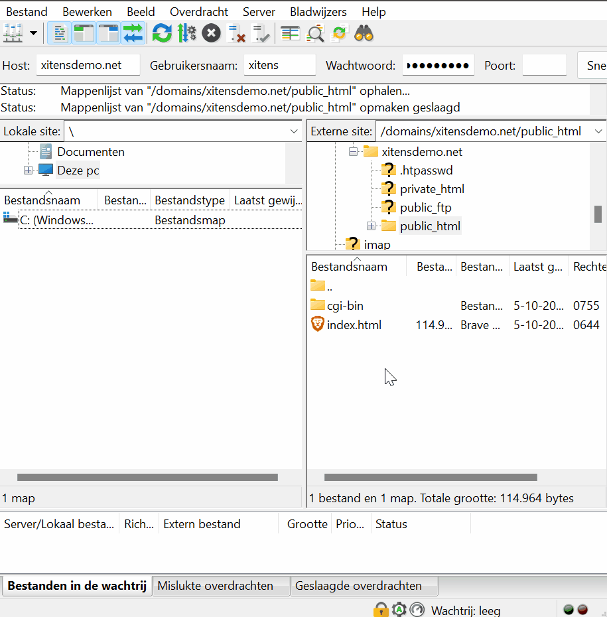Image resolution: width=607 pixels, height=617 pixels.
Task: Disconnect from the current server
Action: pyautogui.click(x=236, y=33)
